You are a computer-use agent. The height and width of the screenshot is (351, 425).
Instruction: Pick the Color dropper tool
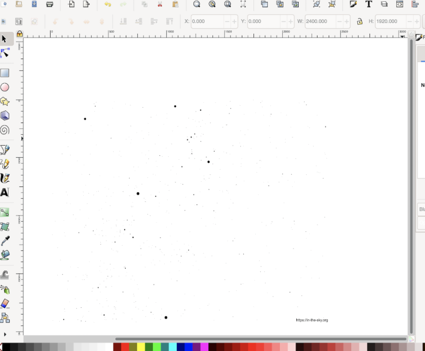click(6, 240)
